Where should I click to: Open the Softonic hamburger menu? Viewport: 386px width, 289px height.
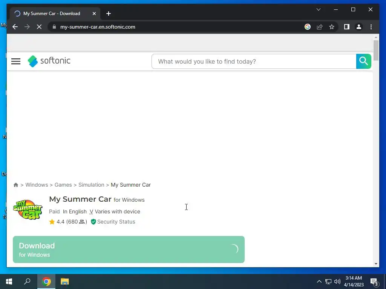(16, 61)
